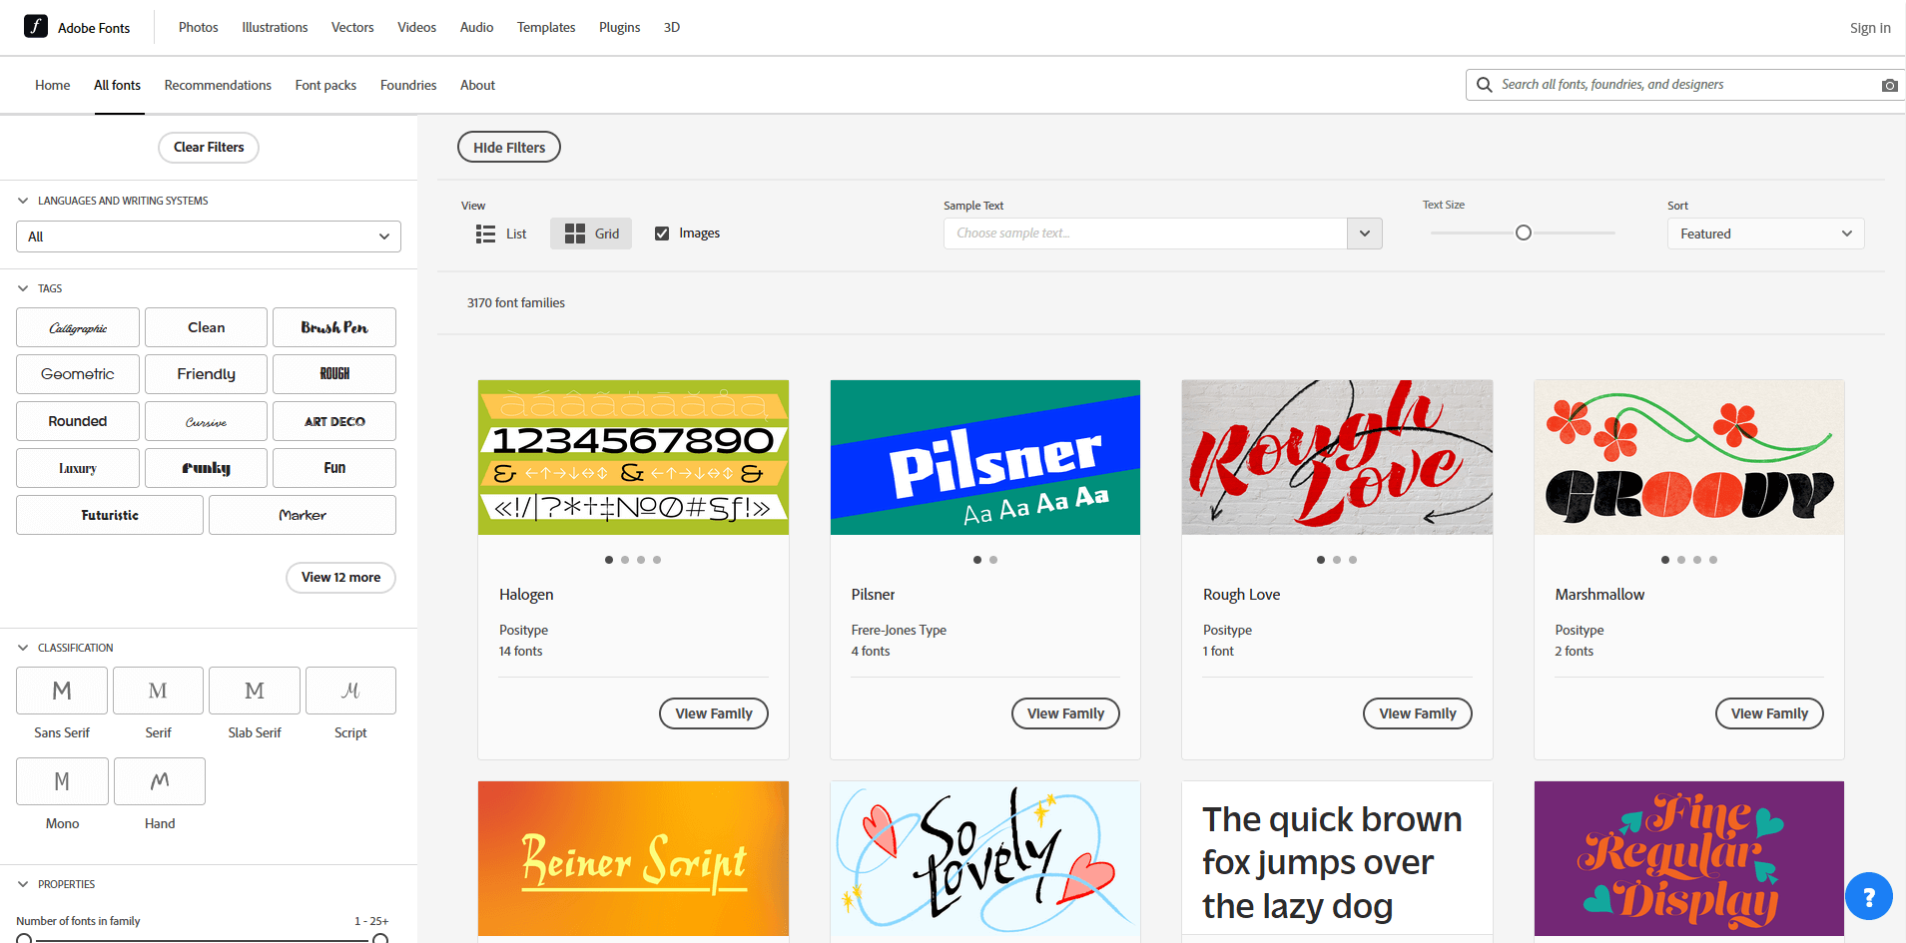The height and width of the screenshot is (943, 1906).
Task: Open the help question mark bubble
Action: click(1868, 896)
